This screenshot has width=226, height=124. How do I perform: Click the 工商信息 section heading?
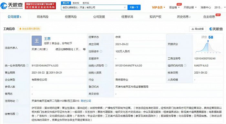9,29
